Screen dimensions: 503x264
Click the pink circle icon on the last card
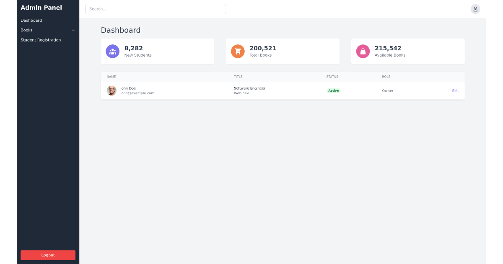363,51
